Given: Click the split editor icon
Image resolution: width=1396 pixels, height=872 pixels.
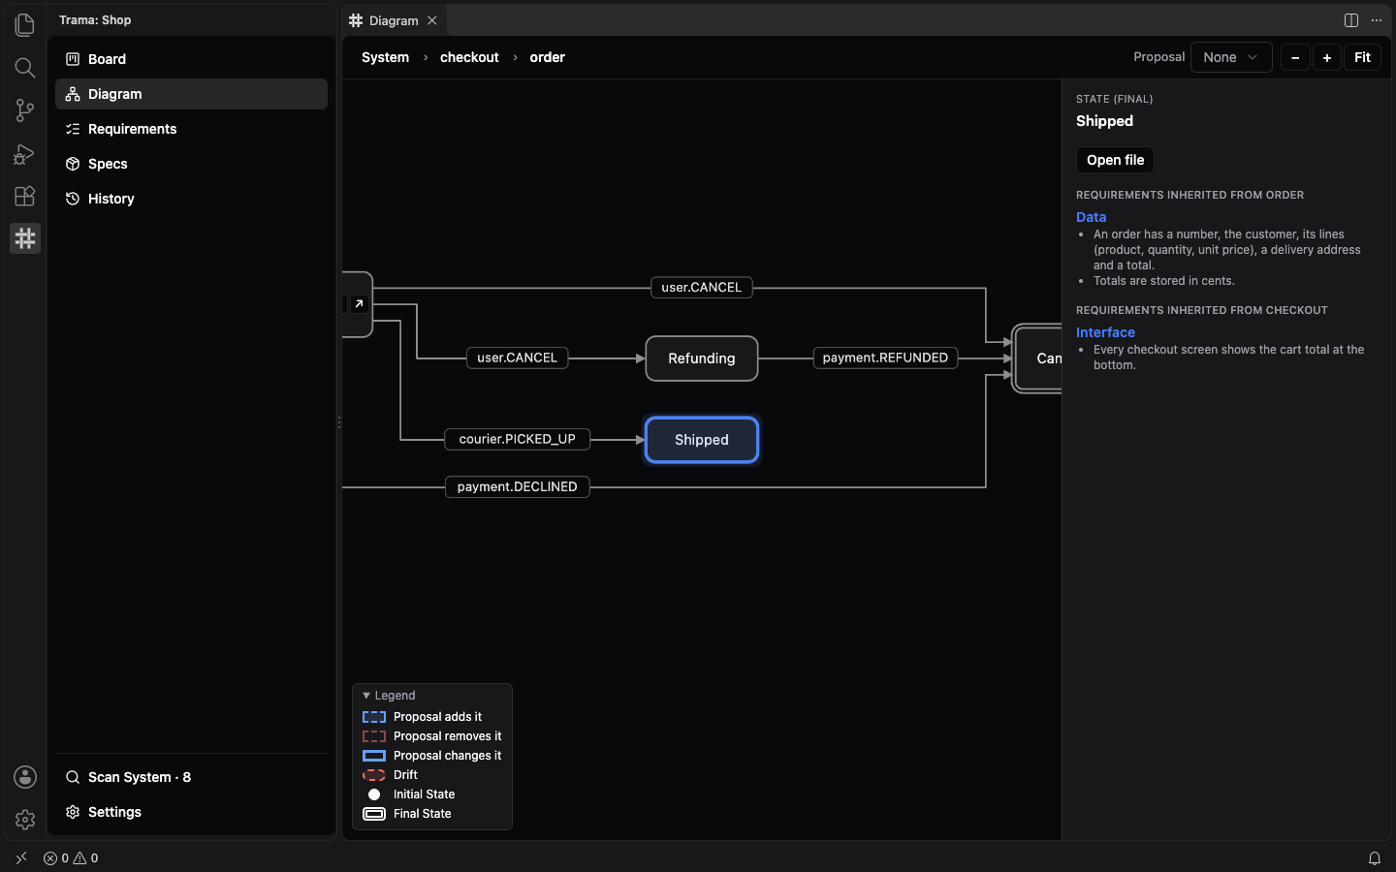Looking at the screenshot, I should (x=1351, y=20).
